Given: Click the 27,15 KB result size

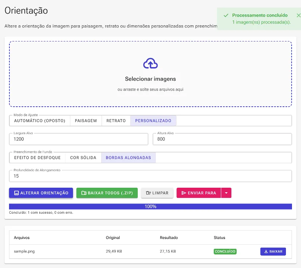Looking at the screenshot, I should [168, 251].
